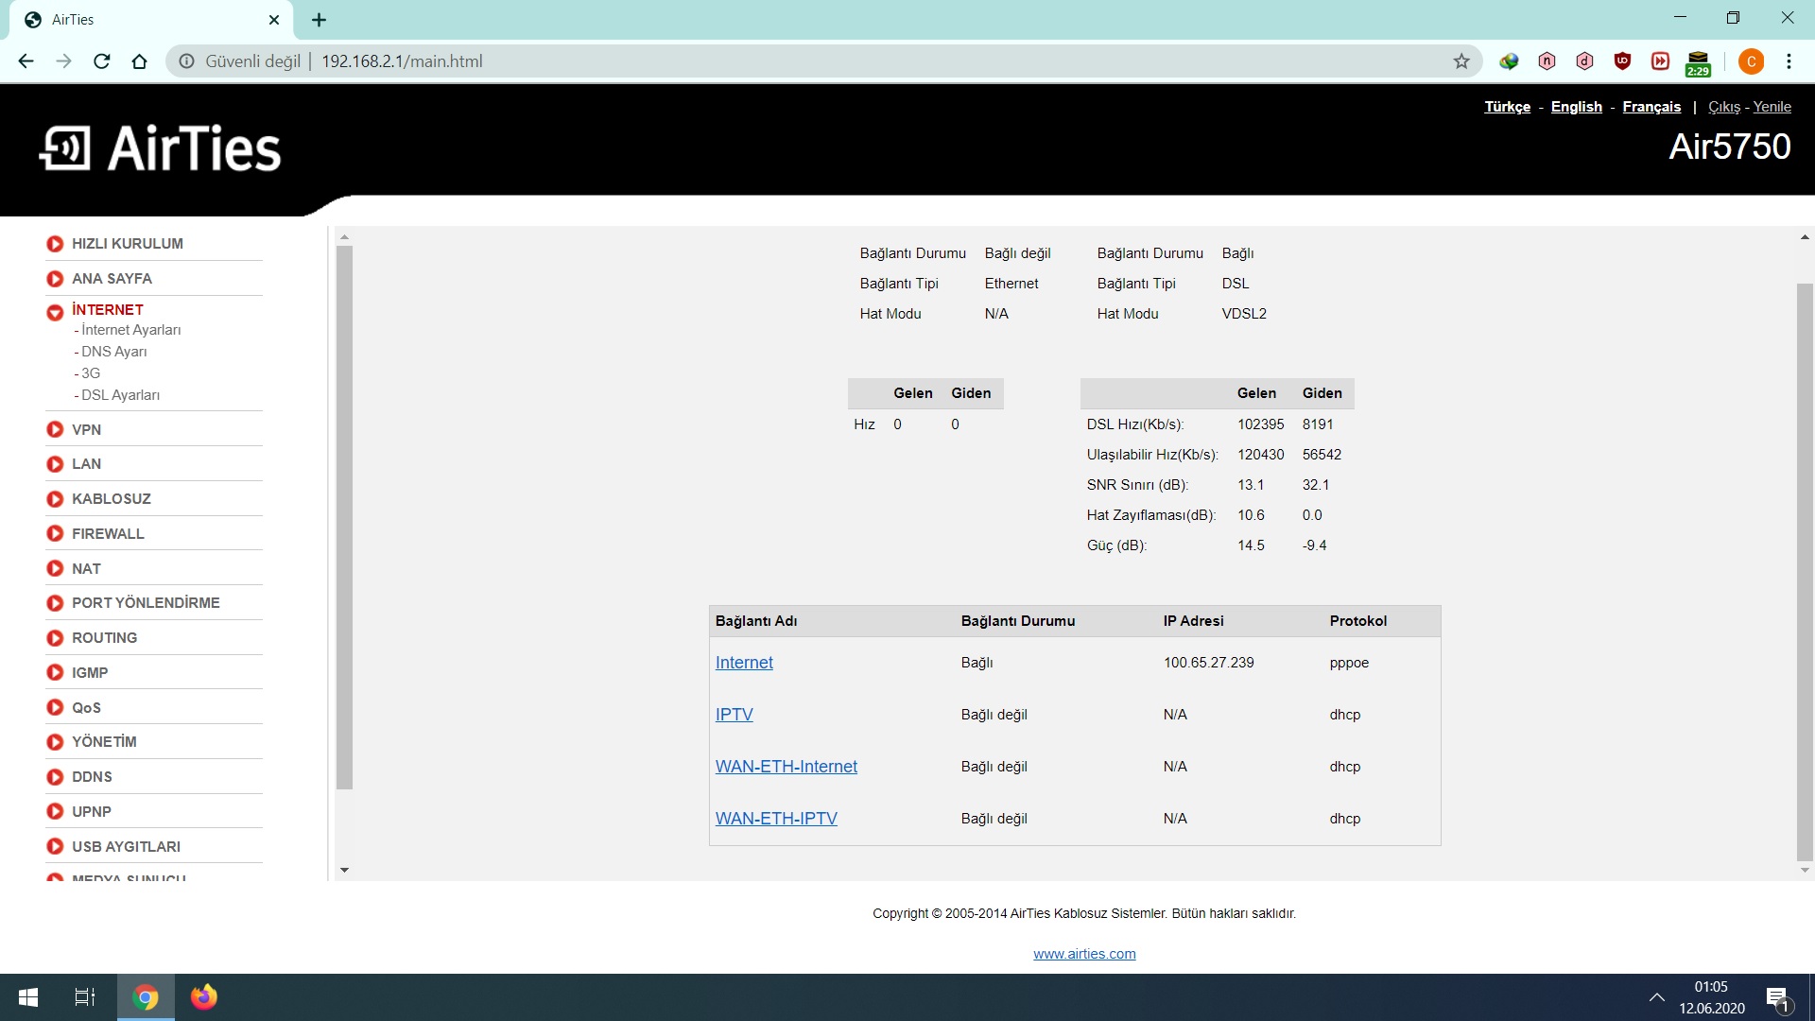Click Chrome icon in taskbar
Viewport: 1815px width, 1021px height.
pos(146,997)
